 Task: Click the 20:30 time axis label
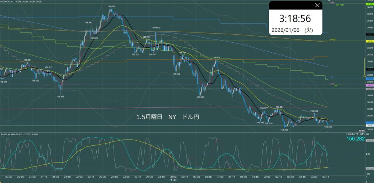pos(9,177)
